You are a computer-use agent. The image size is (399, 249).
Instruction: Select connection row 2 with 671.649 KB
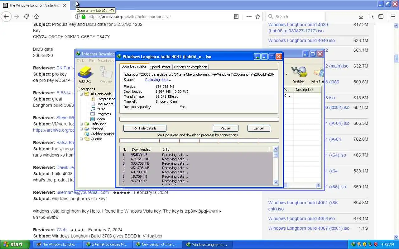197,159
